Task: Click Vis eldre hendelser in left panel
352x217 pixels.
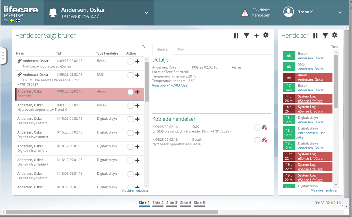Action: pos(135,190)
